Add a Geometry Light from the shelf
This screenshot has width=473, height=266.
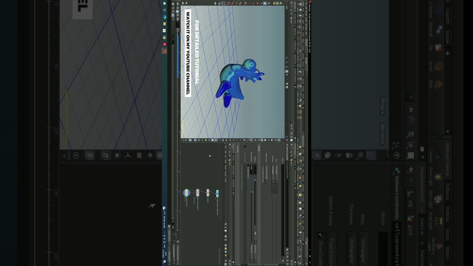pyautogui.click(x=300, y=168)
